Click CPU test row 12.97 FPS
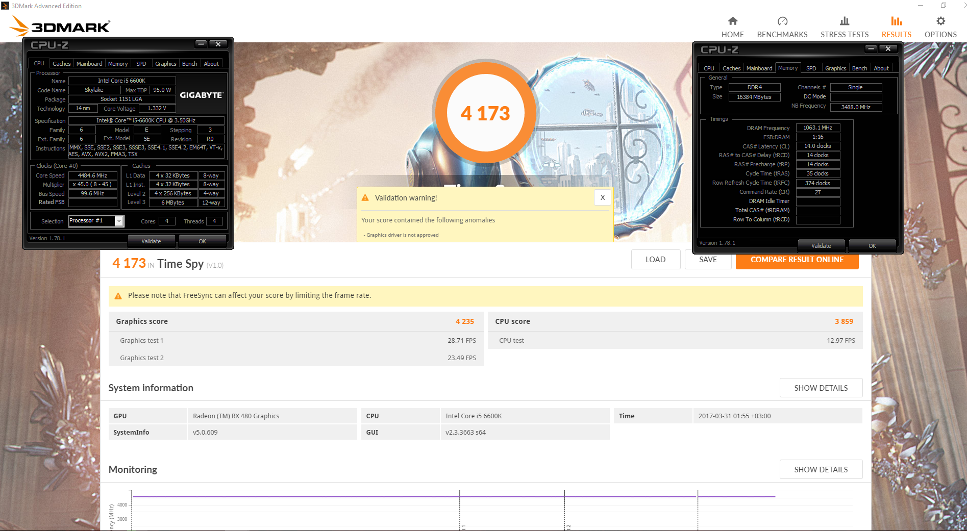 (675, 340)
